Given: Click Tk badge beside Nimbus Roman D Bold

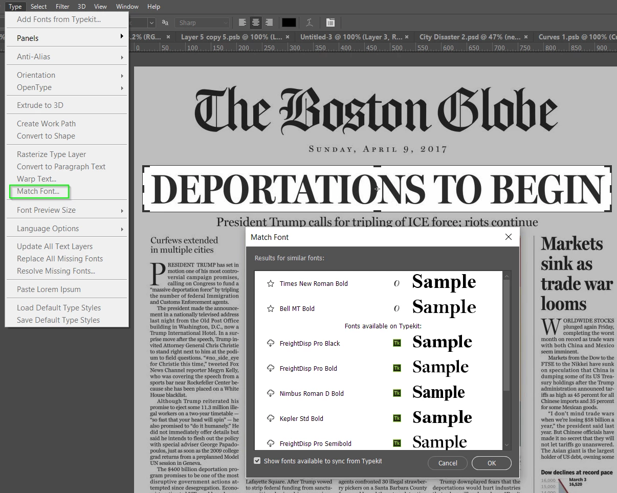Looking at the screenshot, I should coord(396,393).
